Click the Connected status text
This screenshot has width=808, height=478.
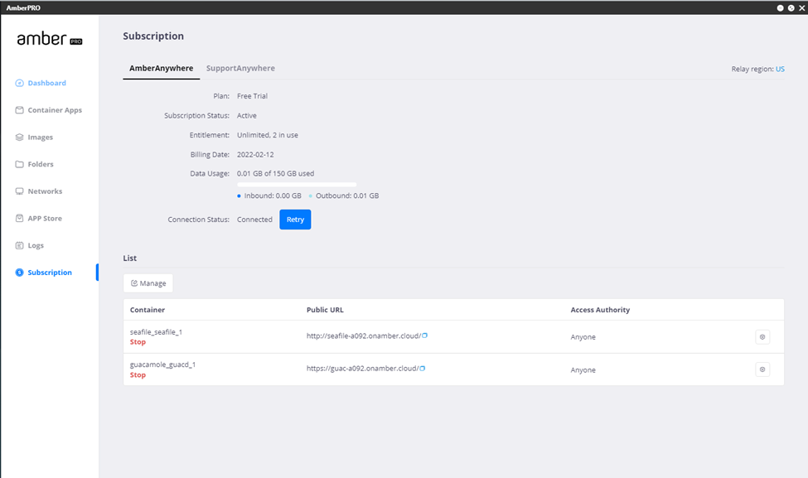tap(254, 220)
